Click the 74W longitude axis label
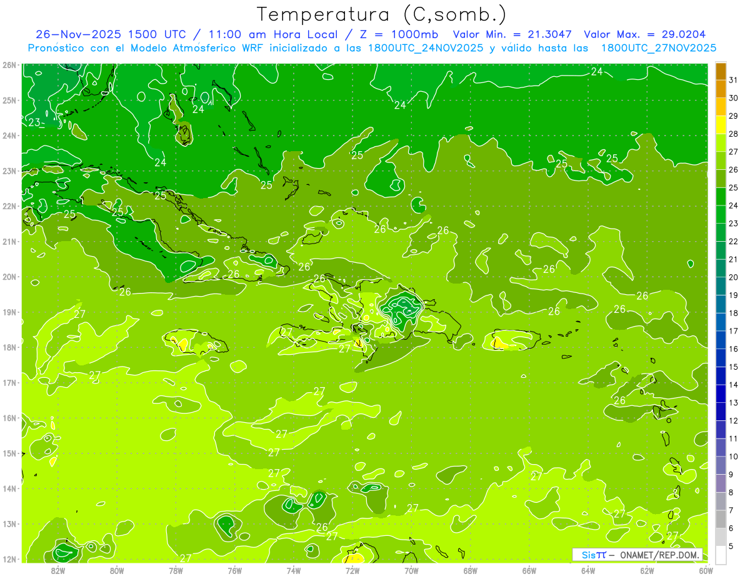Screen dimensions: 750x579 (x=294, y=570)
